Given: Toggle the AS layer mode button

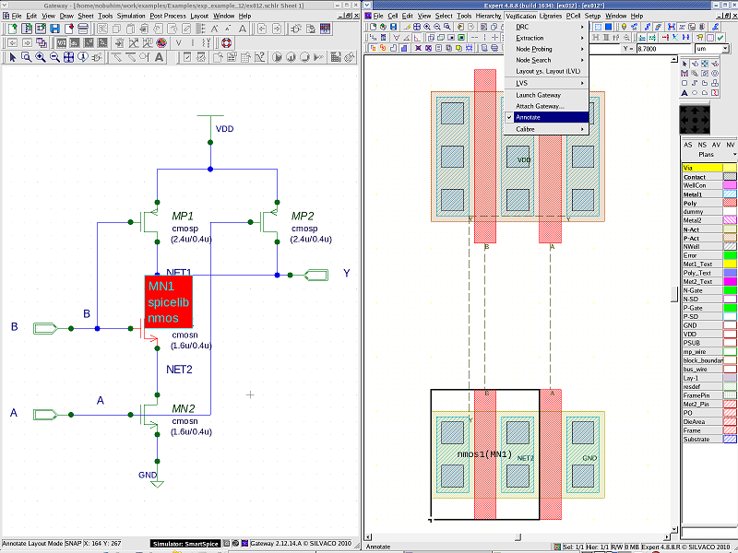Looking at the screenshot, I should [x=687, y=145].
